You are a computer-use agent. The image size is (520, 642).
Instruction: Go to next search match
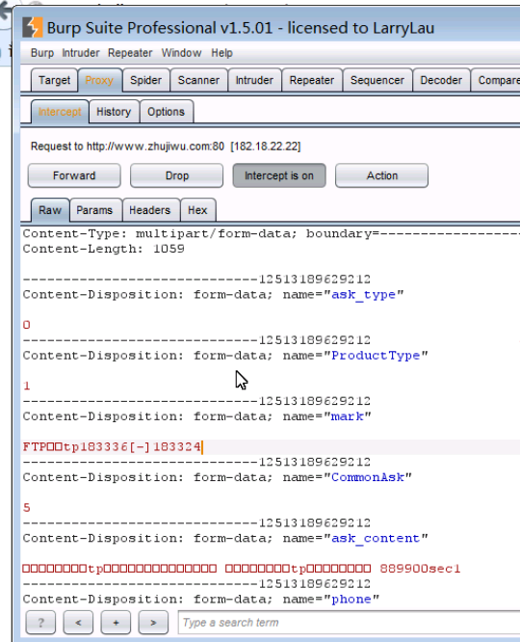(153, 623)
